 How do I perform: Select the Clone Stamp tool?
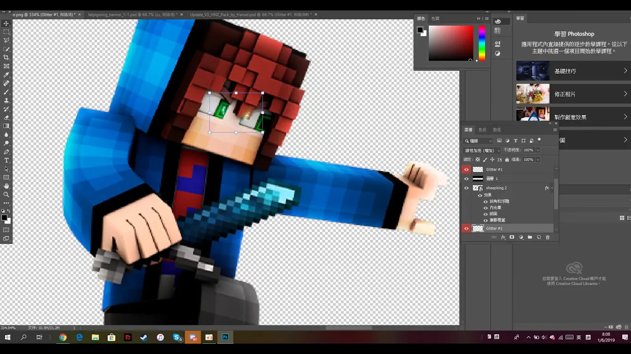(x=6, y=100)
